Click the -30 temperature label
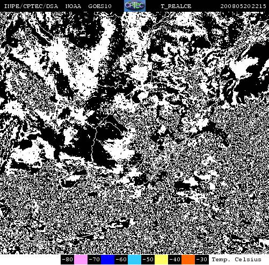The image size is (269, 265). click(x=201, y=260)
